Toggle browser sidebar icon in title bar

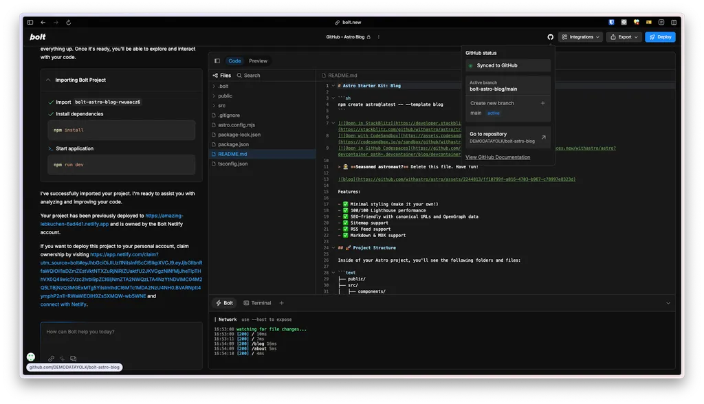click(30, 23)
